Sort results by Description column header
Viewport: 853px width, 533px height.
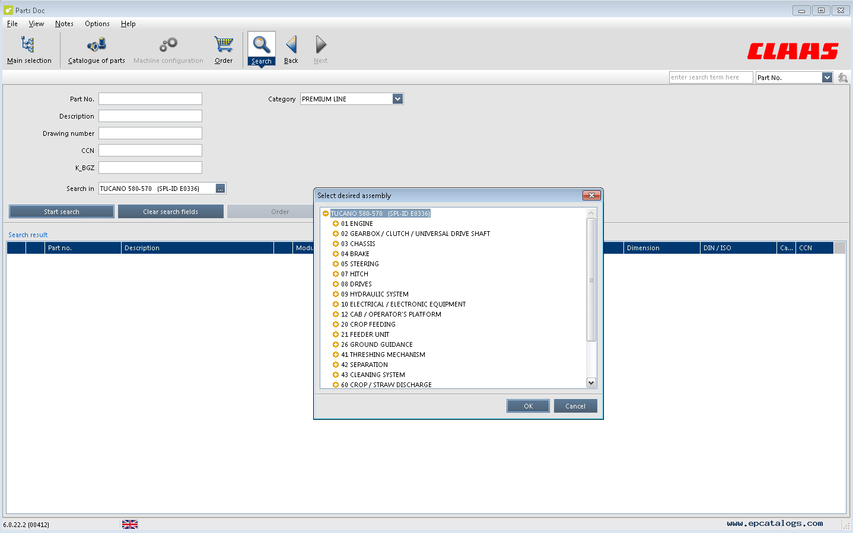point(198,248)
